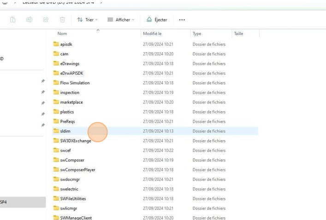
Task: Select the swcef folder icon
Action: pos(56,150)
